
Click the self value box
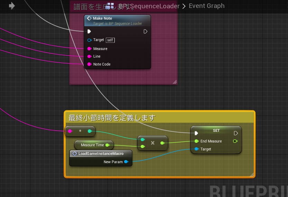110,40
